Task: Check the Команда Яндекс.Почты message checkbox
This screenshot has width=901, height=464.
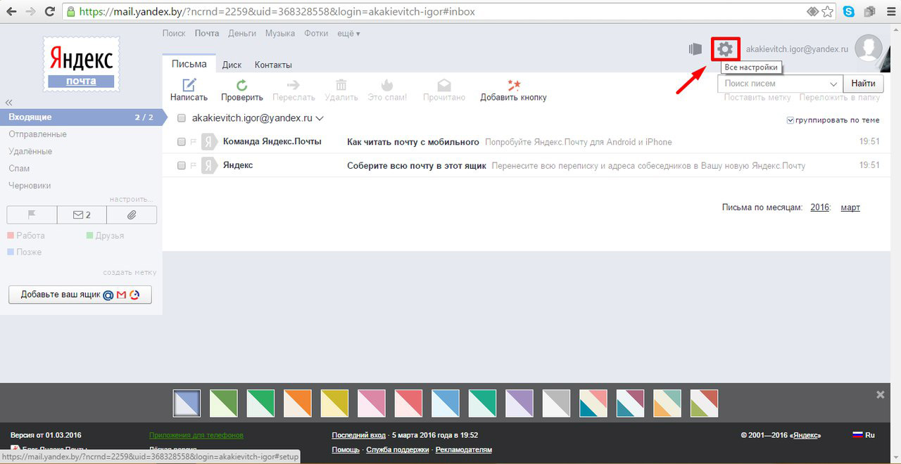Action: [x=182, y=142]
